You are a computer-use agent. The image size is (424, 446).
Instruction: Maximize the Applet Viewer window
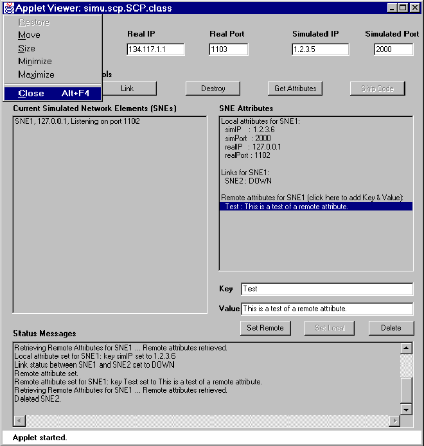tap(403, 8)
